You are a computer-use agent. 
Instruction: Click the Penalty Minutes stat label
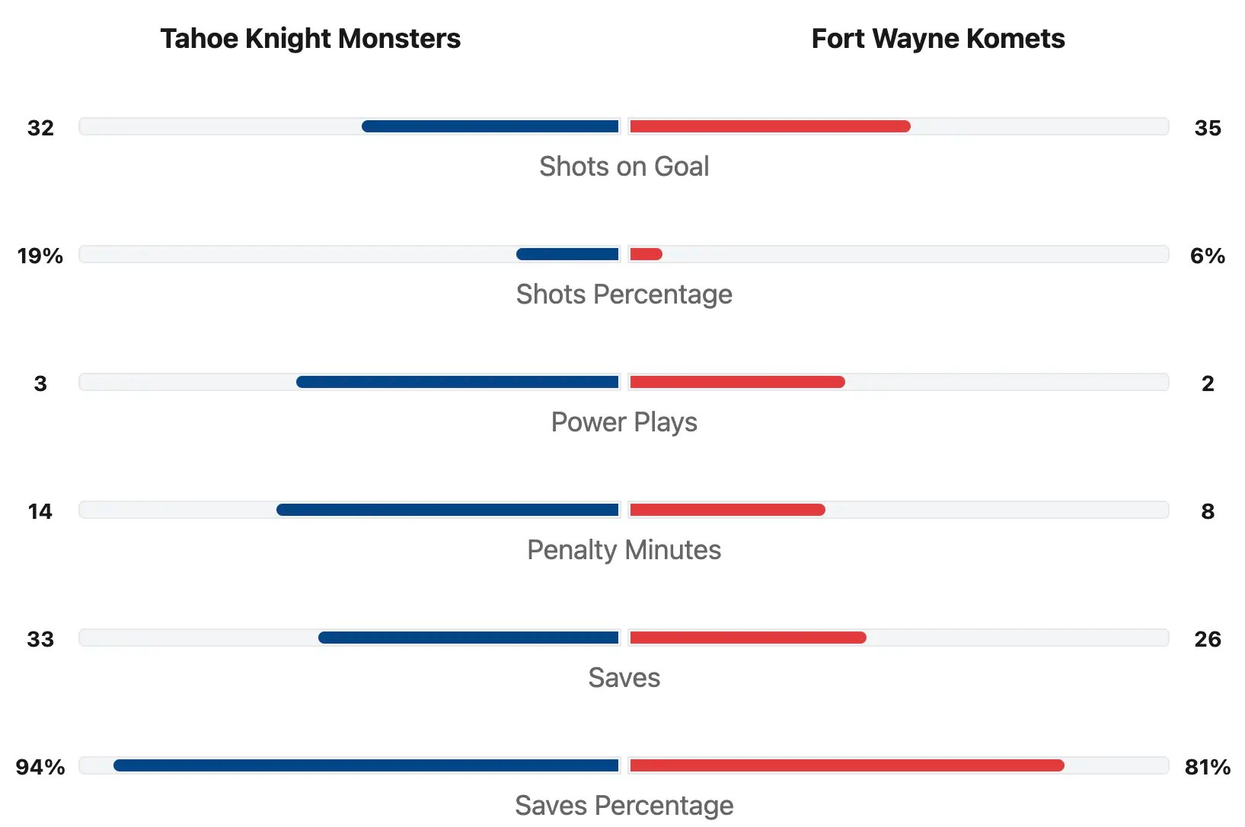624,550
